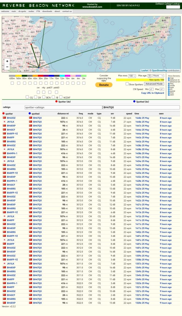
Task: Click the 160m yellow band color swatch
Action: [18, 76]
